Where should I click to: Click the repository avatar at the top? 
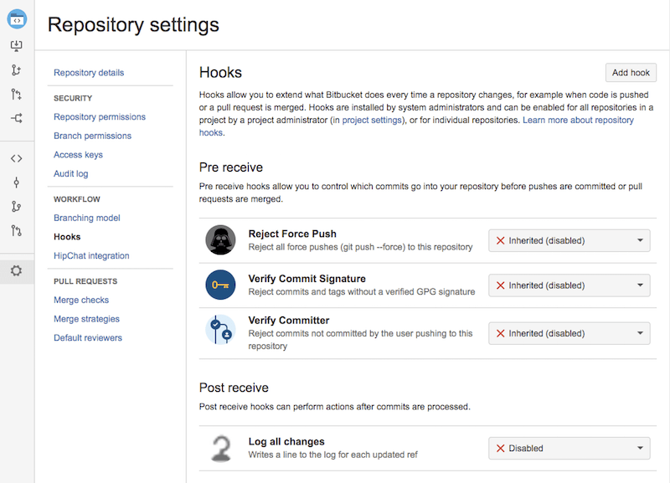[x=17, y=18]
